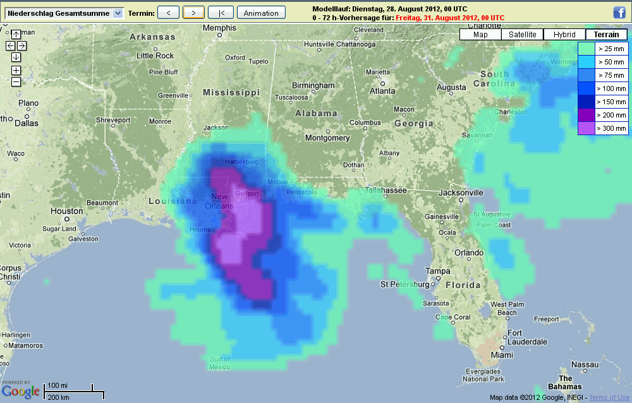Click the Mississippi state label
Image resolution: width=632 pixels, height=403 pixels.
tap(231, 93)
